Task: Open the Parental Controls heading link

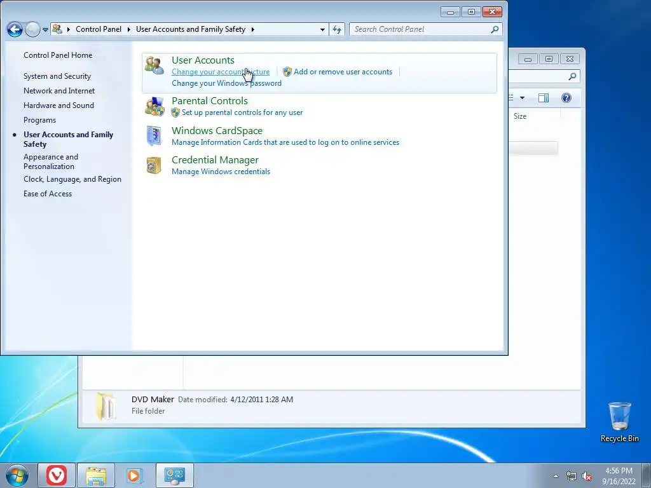Action: (210, 101)
